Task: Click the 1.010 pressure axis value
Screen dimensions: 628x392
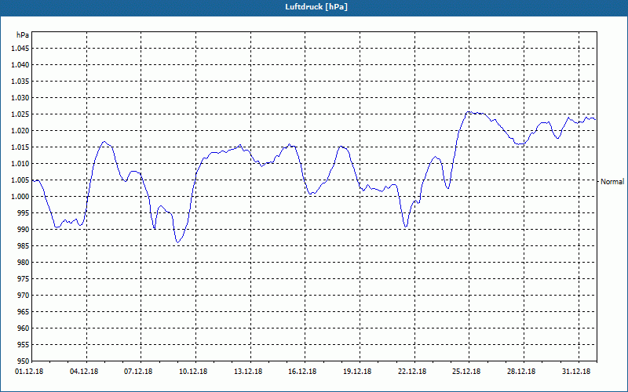Action: pos(21,164)
